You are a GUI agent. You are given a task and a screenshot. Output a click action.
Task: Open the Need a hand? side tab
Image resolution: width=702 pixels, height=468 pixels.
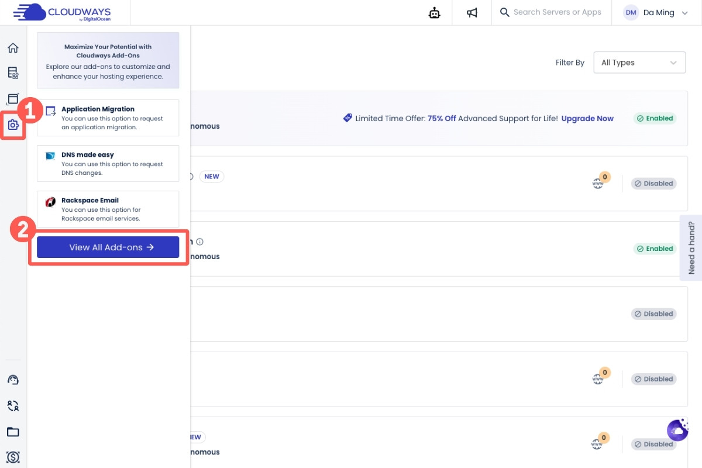click(x=691, y=247)
